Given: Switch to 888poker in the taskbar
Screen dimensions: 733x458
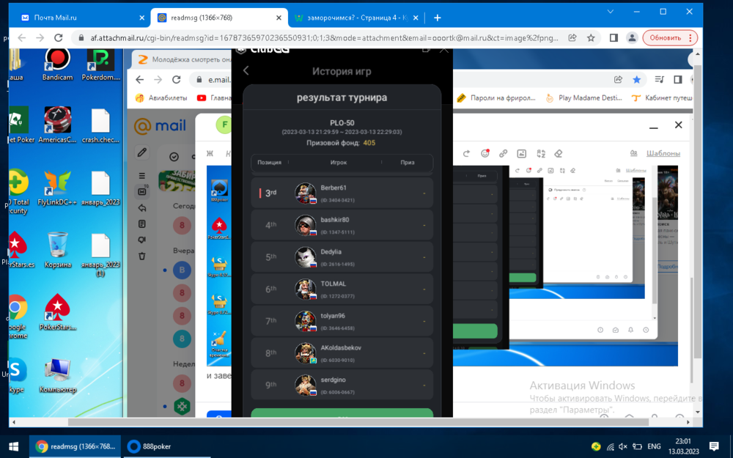Looking at the screenshot, I should tap(150, 446).
